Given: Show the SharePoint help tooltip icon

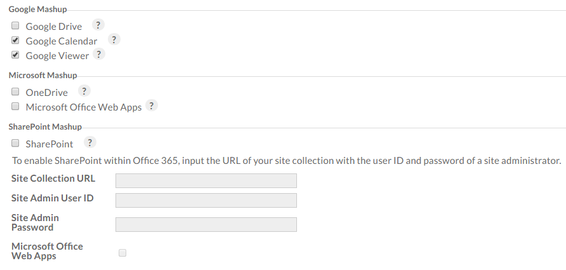Looking at the screenshot, I should (x=89, y=142).
